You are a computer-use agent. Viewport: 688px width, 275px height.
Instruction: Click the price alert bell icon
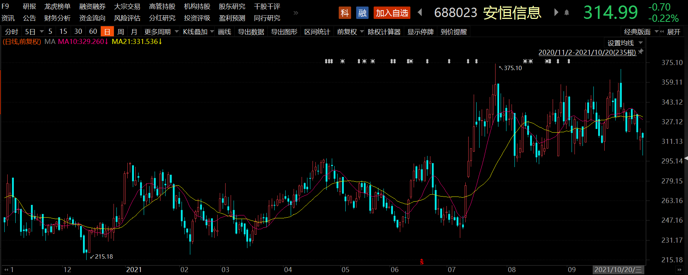566,13
